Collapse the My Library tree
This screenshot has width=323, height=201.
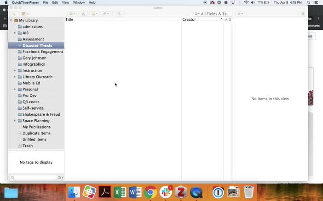11,20
